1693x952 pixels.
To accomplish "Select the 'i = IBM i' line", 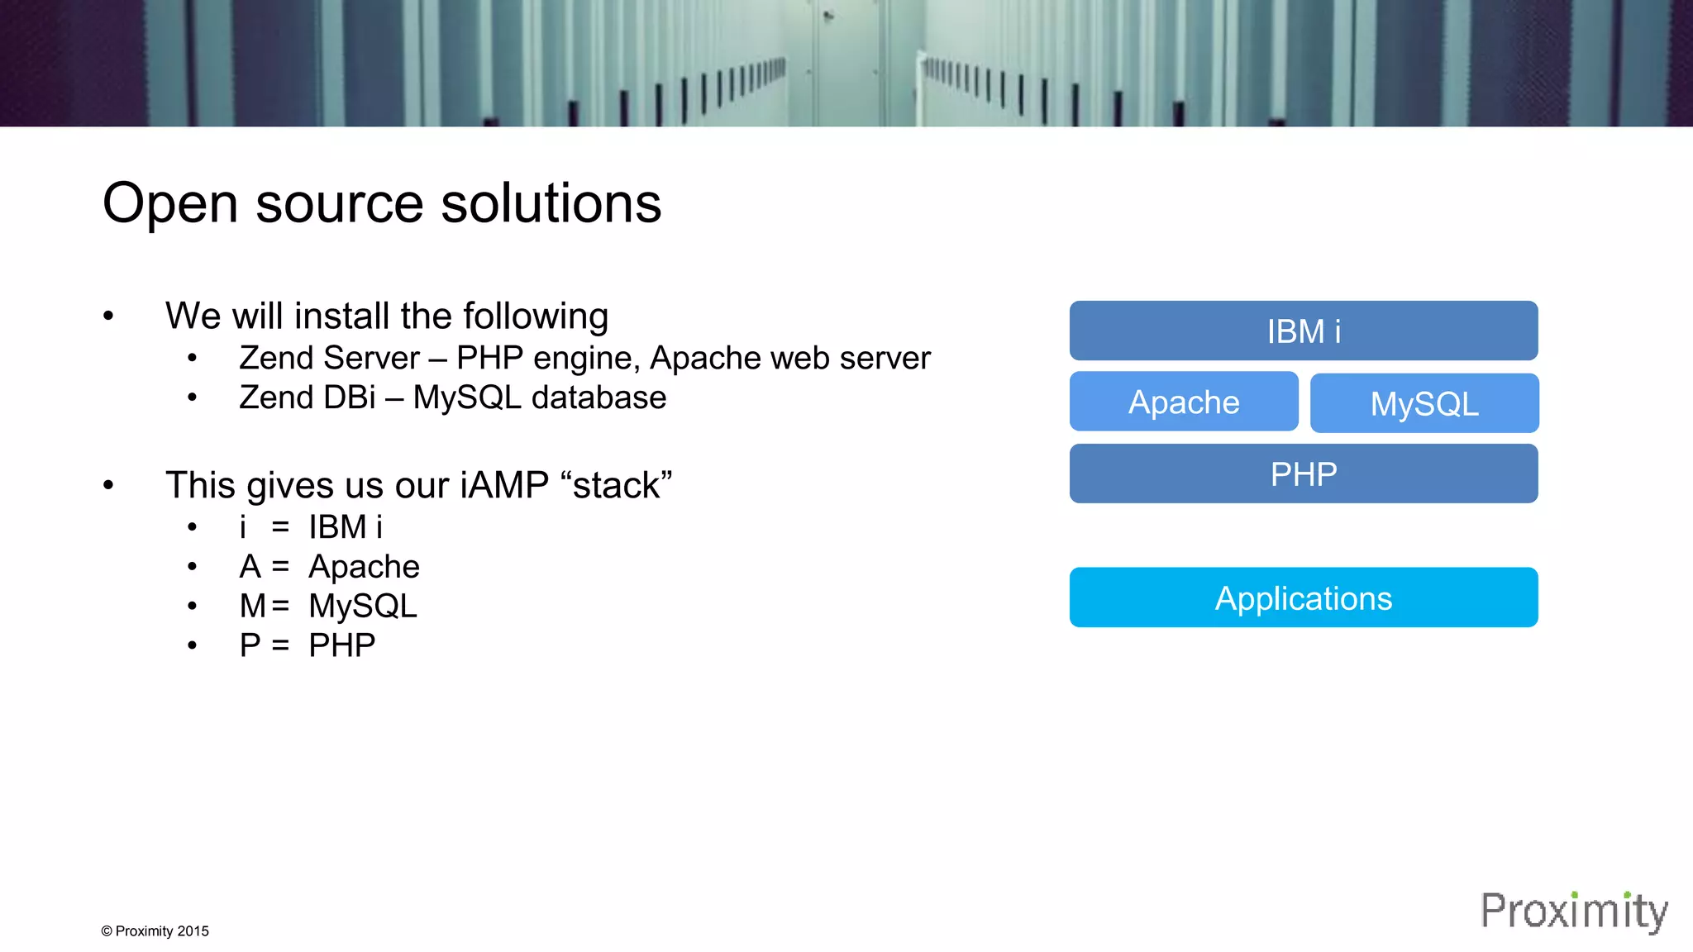I will pyautogui.click(x=311, y=527).
